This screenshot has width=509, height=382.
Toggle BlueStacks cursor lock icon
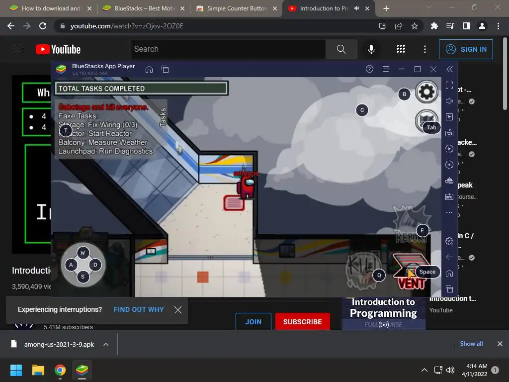click(x=449, y=117)
